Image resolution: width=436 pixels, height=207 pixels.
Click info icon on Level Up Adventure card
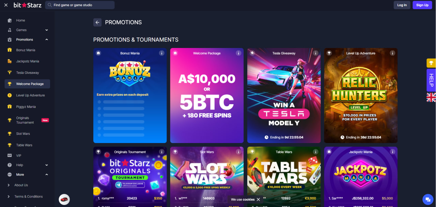point(393,53)
